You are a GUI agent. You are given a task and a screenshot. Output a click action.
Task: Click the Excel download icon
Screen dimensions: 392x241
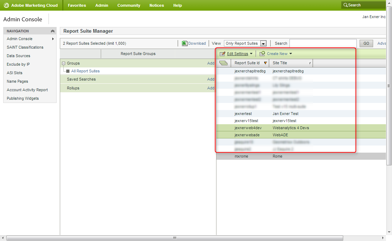(x=184, y=43)
